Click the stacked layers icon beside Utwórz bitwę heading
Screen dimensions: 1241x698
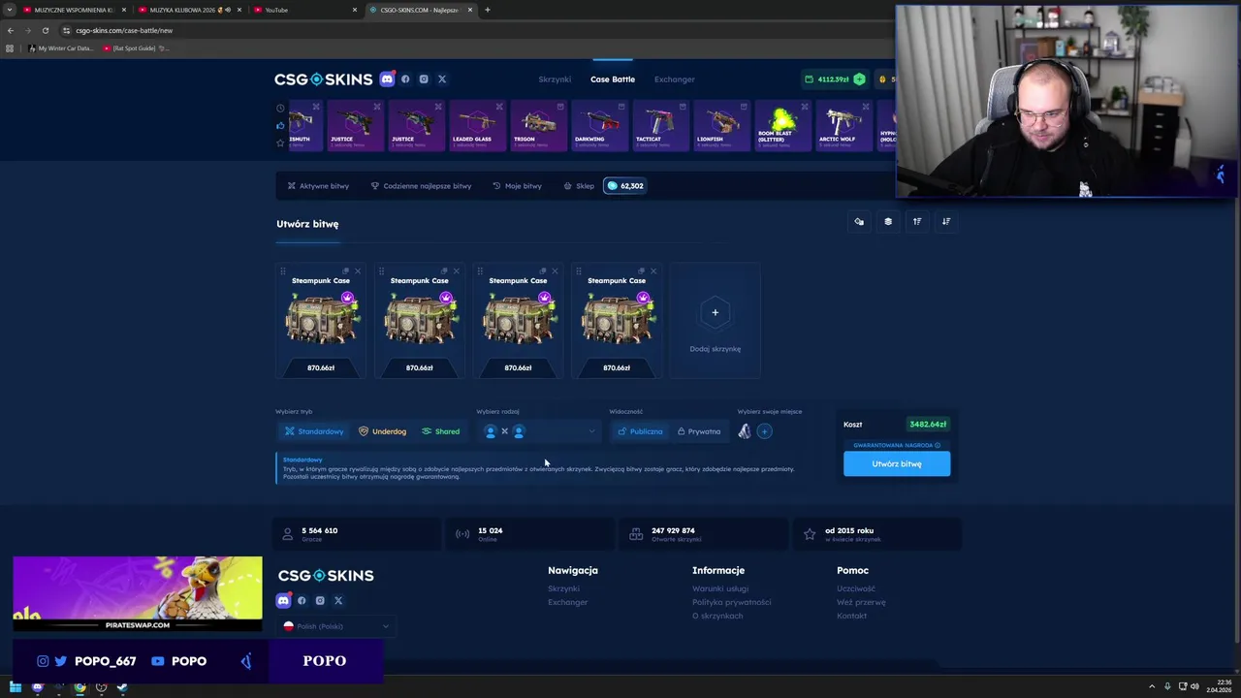click(888, 222)
